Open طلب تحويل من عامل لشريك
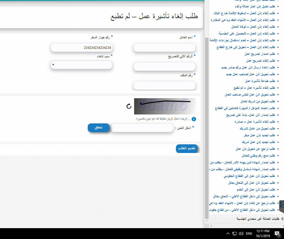 point(257,129)
